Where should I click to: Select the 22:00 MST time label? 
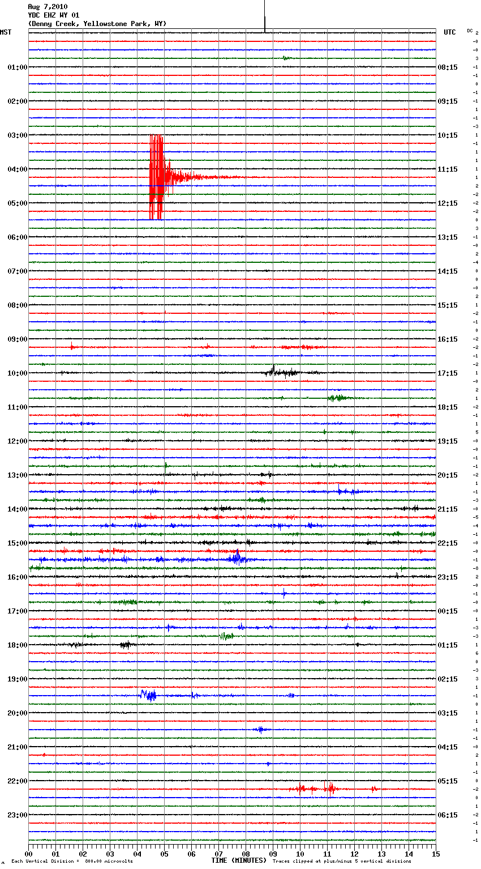(x=17, y=781)
